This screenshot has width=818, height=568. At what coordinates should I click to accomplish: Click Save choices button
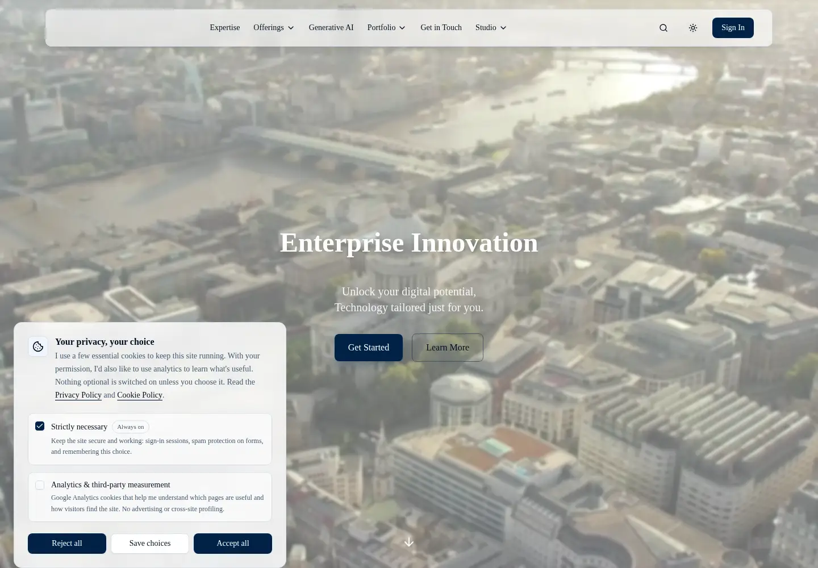150,544
